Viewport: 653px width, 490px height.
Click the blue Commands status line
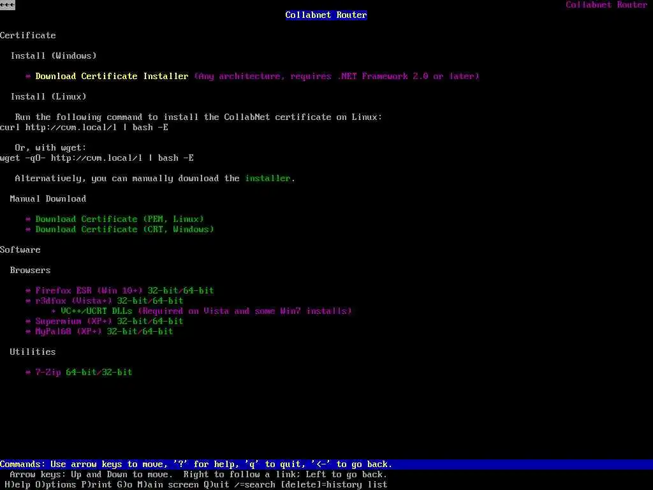click(326, 464)
